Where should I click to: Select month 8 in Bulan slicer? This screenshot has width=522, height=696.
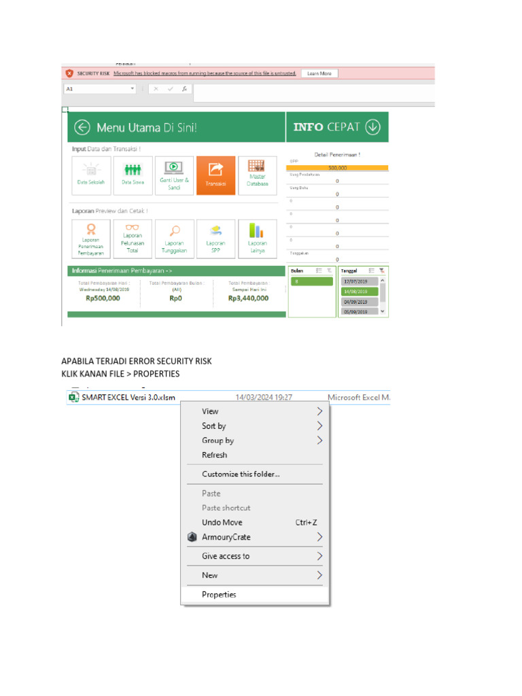[311, 281]
